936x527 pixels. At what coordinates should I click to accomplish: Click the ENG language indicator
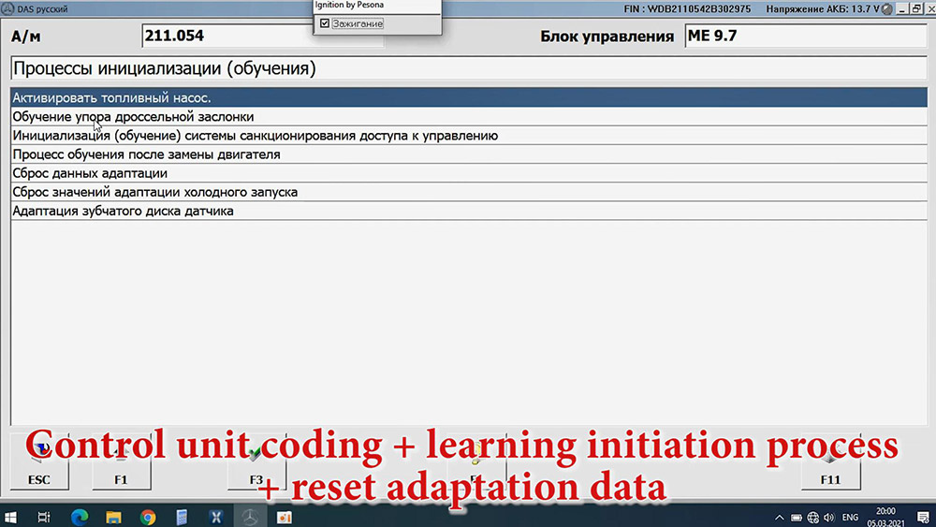coord(851,517)
